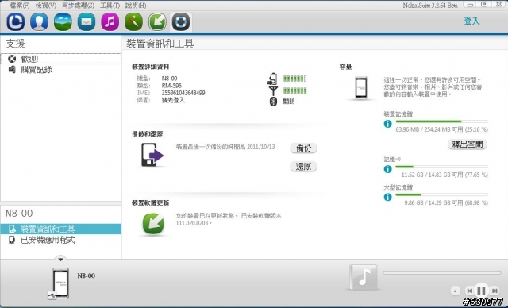Image resolution: width=508 pixels, height=308 pixels.
Task: Click the 釋出空間 free up space button
Action: point(468,144)
